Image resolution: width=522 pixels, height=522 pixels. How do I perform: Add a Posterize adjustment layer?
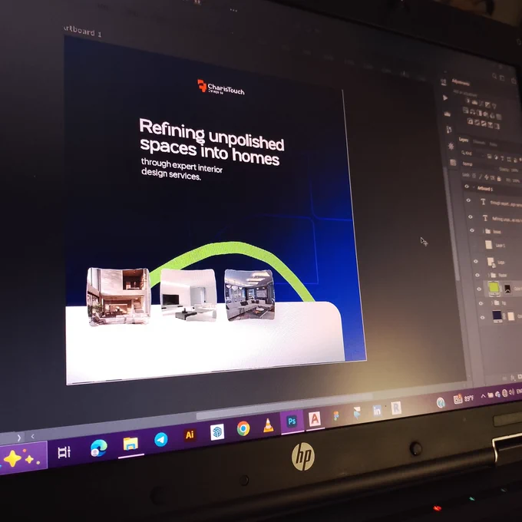(477, 123)
